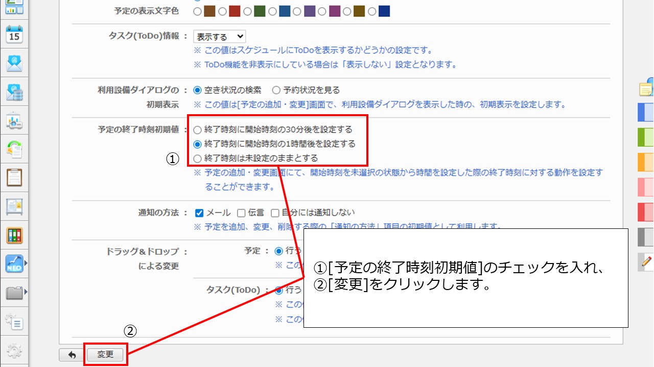Click the タスク(ToDo)情報 label
654x367 pixels.
[144, 36]
